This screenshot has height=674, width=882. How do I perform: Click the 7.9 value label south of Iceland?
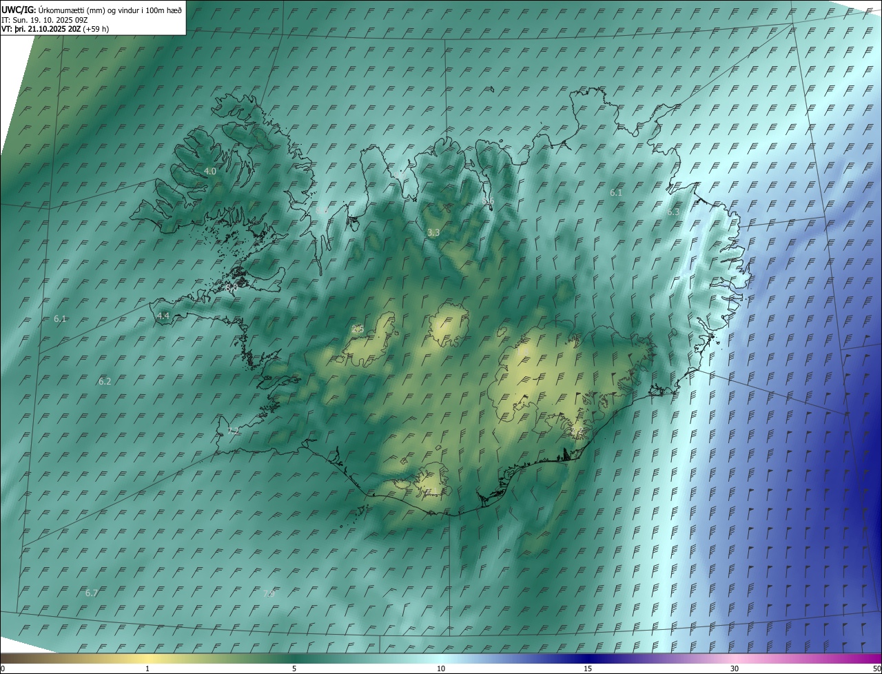click(x=269, y=593)
